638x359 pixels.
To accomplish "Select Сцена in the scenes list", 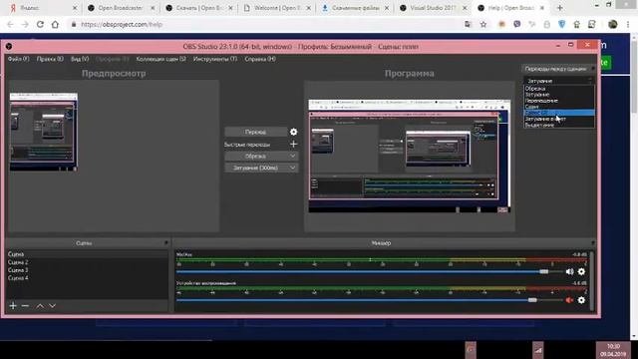I will click(88, 254).
